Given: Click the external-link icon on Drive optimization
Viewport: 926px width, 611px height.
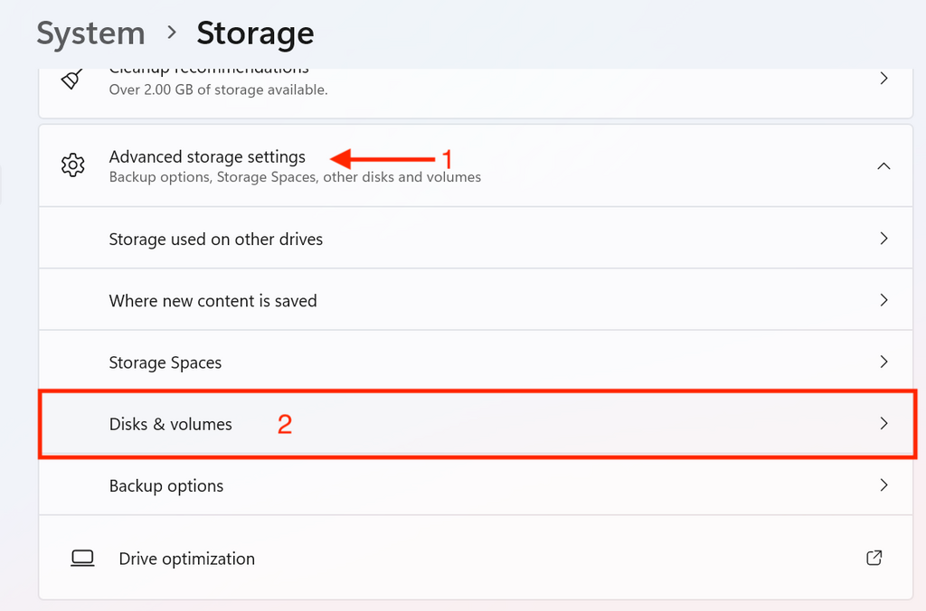Looking at the screenshot, I should pyautogui.click(x=874, y=558).
